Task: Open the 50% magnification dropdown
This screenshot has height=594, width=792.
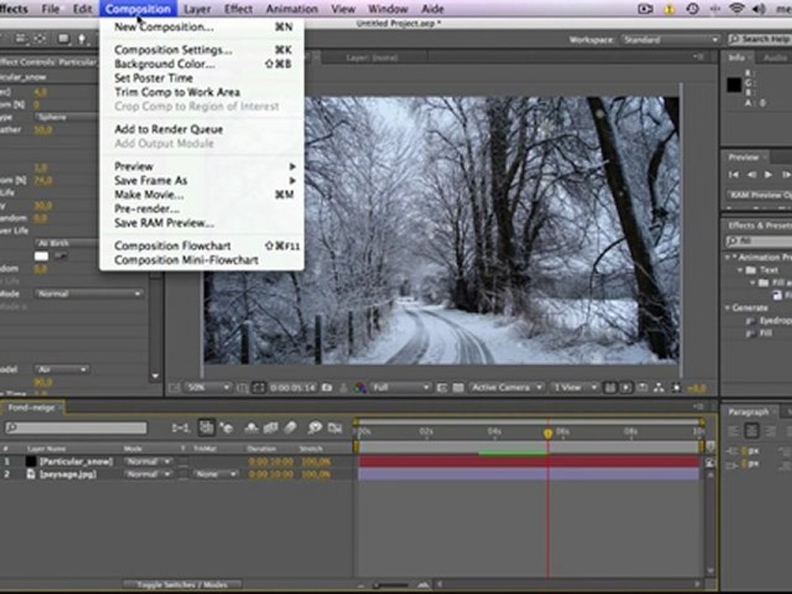Action: click(208, 388)
